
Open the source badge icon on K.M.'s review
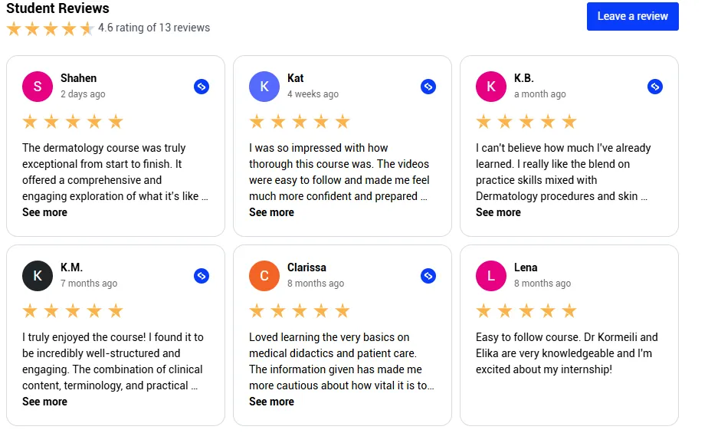click(202, 275)
